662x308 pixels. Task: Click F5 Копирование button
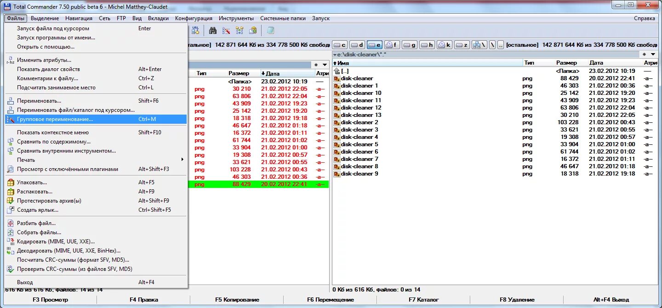tap(237, 300)
